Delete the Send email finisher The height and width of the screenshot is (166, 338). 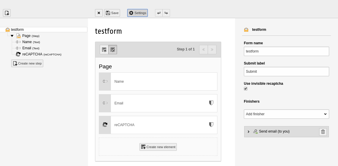point(323,132)
